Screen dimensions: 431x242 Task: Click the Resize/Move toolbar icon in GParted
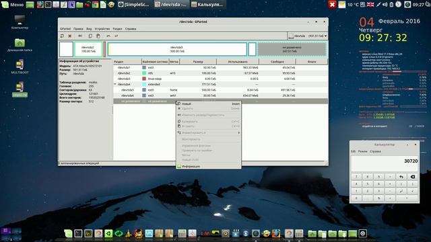pyautogui.click(x=80, y=36)
